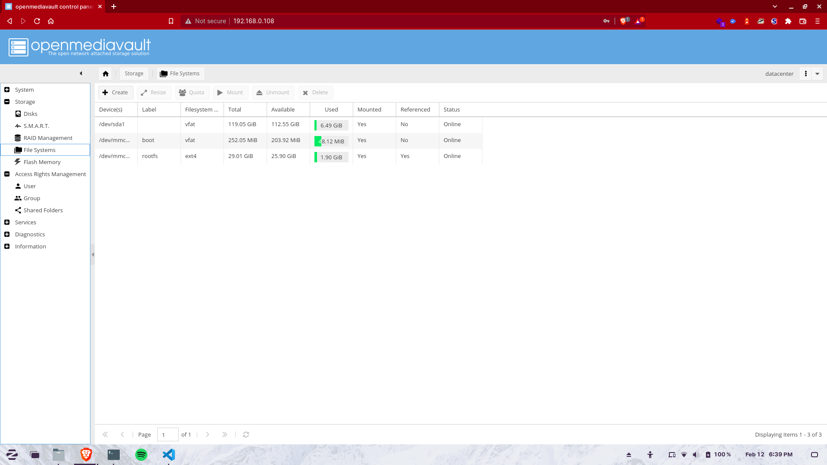Click the Mount button
The width and height of the screenshot is (827, 465).
[230, 93]
